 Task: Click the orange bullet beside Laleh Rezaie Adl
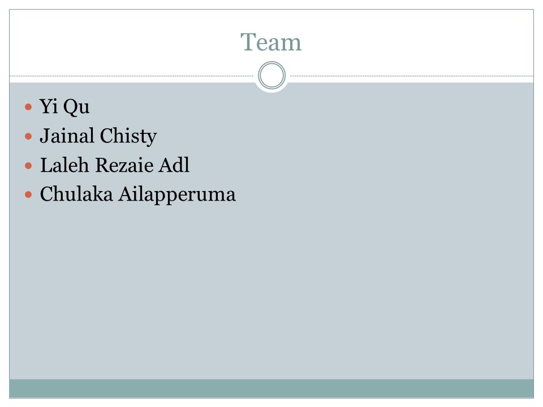point(28,166)
